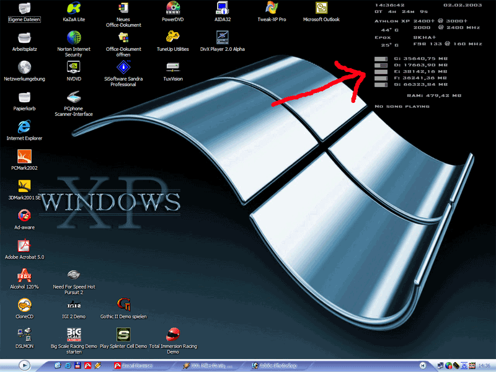The image size is (496, 372).
Task: Select the Gothic II Demo spielen icon
Action: coord(123,309)
